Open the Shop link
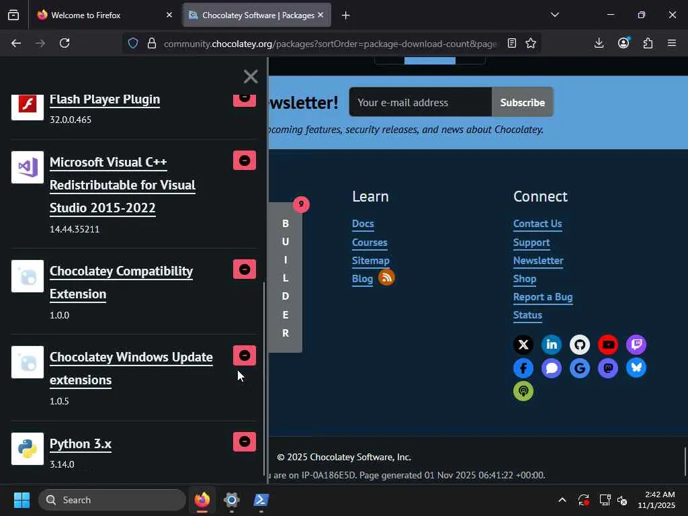Image resolution: width=688 pixels, height=516 pixels. (525, 279)
